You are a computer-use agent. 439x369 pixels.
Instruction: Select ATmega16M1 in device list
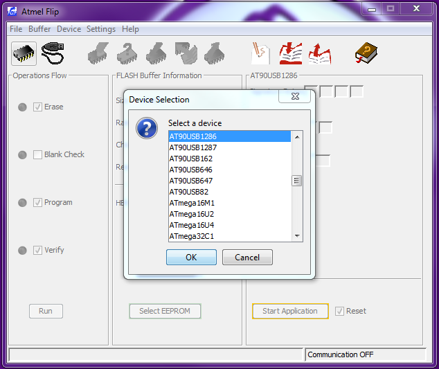[x=230, y=203]
